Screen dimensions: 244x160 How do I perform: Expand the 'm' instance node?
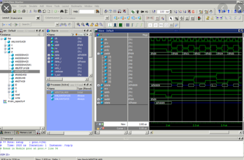pyautogui.click(x=5, y=48)
